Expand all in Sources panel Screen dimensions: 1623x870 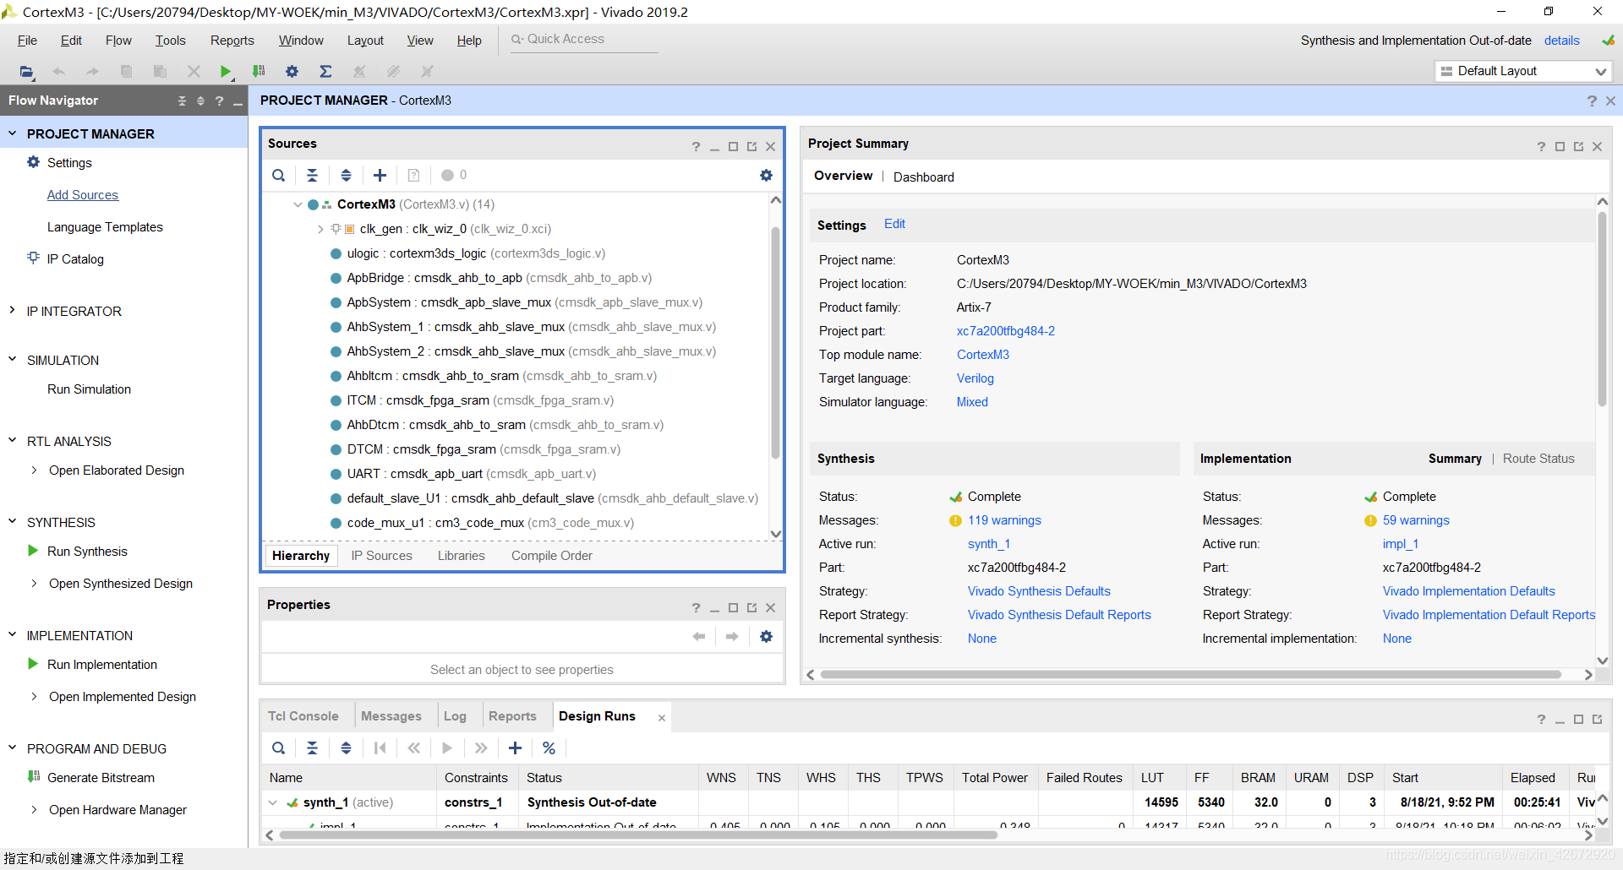(346, 176)
